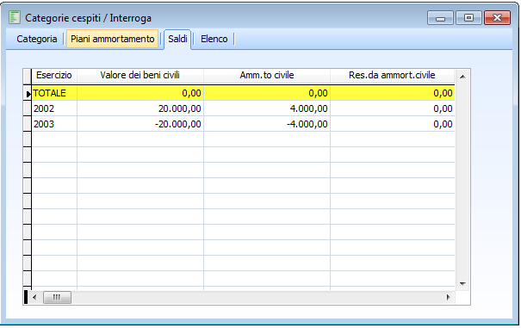Screen dimensions: 521x328
Task: Select the Saldi tab
Action: click(x=177, y=39)
